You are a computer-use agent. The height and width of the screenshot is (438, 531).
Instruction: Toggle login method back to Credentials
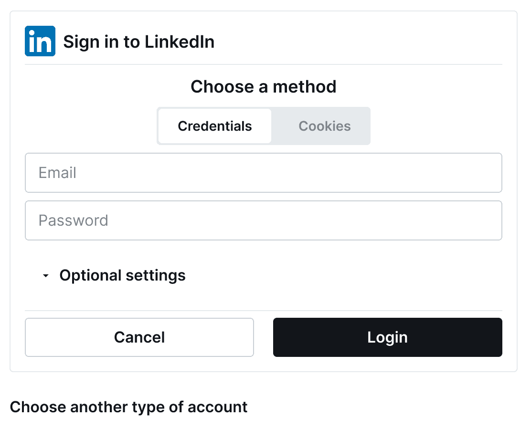click(x=215, y=126)
